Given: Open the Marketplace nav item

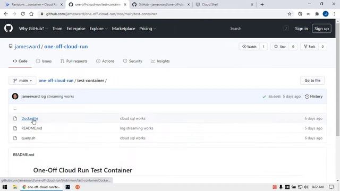Looking at the screenshot, I should point(124,29).
